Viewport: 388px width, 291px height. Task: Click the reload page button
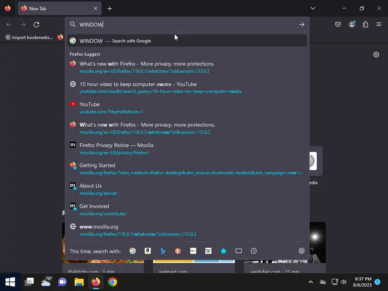[x=36, y=25]
